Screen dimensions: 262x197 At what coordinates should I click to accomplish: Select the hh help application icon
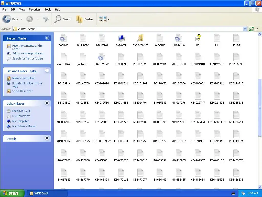click(x=198, y=38)
